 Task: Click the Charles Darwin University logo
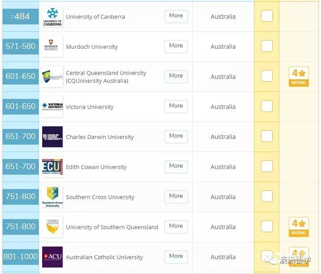coord(52,137)
